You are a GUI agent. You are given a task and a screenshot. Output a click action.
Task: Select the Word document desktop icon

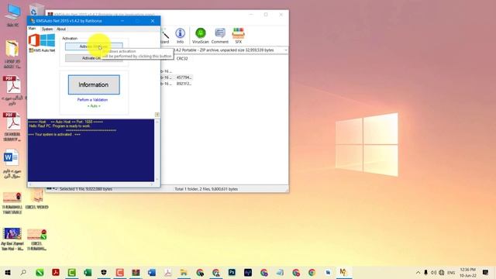pos(12,164)
